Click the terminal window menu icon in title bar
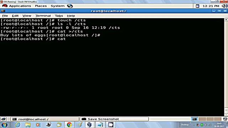The image size is (228, 128). pos(3,11)
